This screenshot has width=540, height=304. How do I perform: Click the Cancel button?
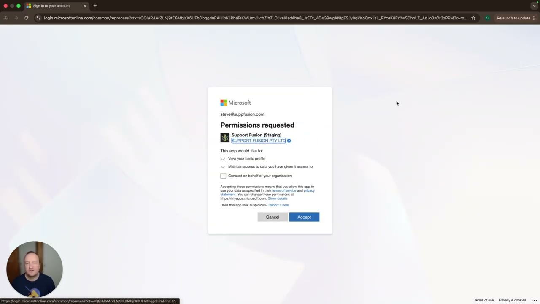273,217
